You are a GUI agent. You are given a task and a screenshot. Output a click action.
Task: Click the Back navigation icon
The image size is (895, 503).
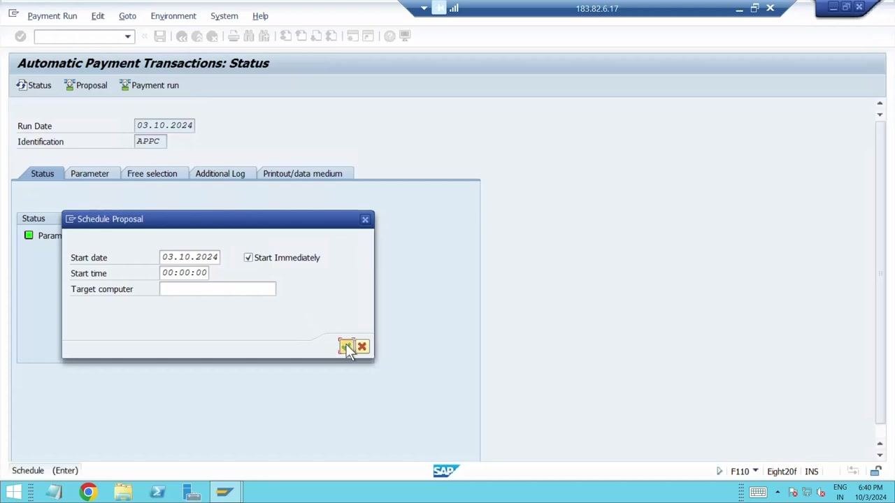tap(182, 36)
